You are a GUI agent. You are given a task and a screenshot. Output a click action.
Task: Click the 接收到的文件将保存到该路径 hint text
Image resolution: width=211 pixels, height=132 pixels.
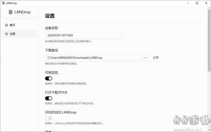click(x=61, y=64)
